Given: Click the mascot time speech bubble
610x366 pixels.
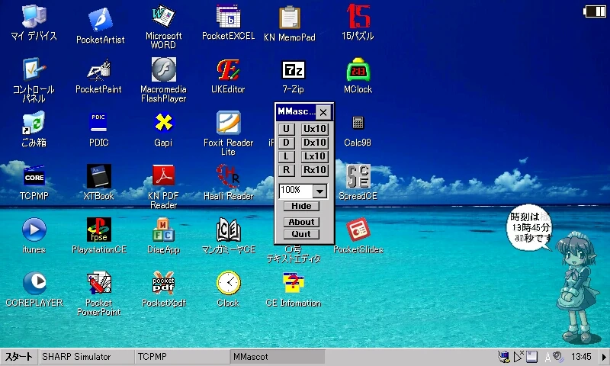Looking at the screenshot, I should click(530, 228).
